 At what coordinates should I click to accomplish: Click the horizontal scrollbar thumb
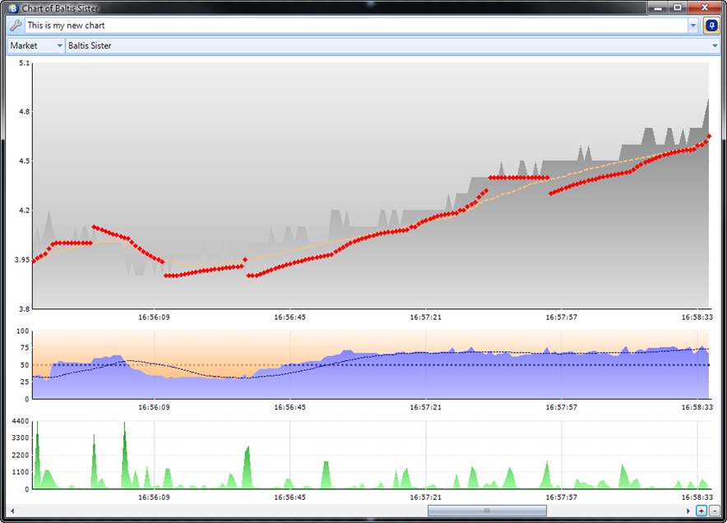click(487, 511)
